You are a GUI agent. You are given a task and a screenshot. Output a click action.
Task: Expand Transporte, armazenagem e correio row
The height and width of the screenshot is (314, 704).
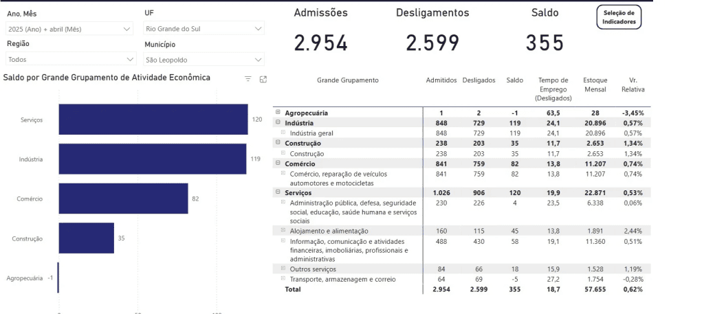click(x=284, y=278)
